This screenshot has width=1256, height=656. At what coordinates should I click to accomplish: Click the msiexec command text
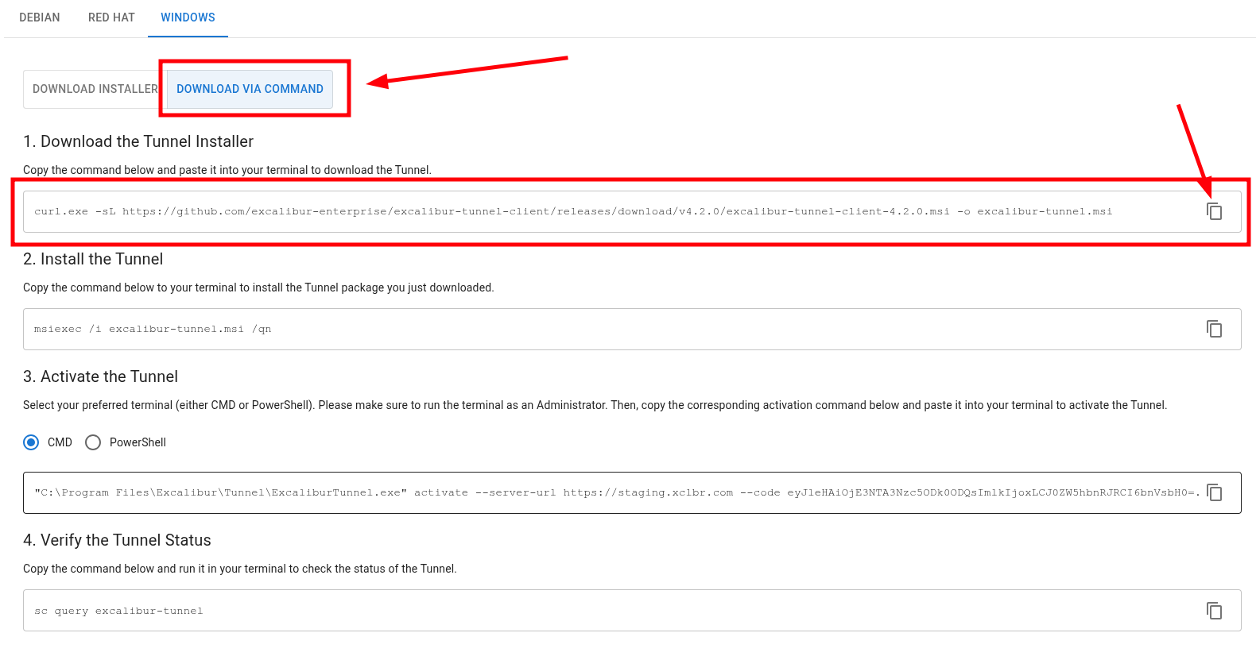point(153,329)
